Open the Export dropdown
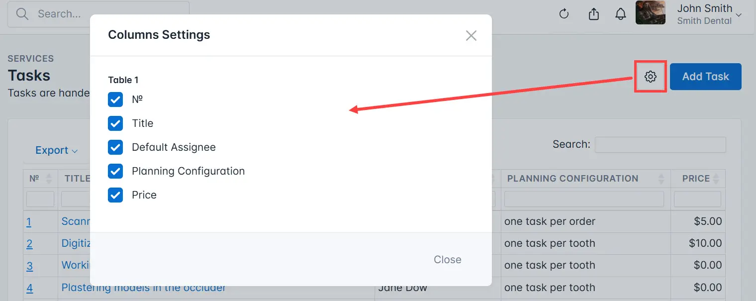This screenshot has width=756, height=301. coord(55,150)
